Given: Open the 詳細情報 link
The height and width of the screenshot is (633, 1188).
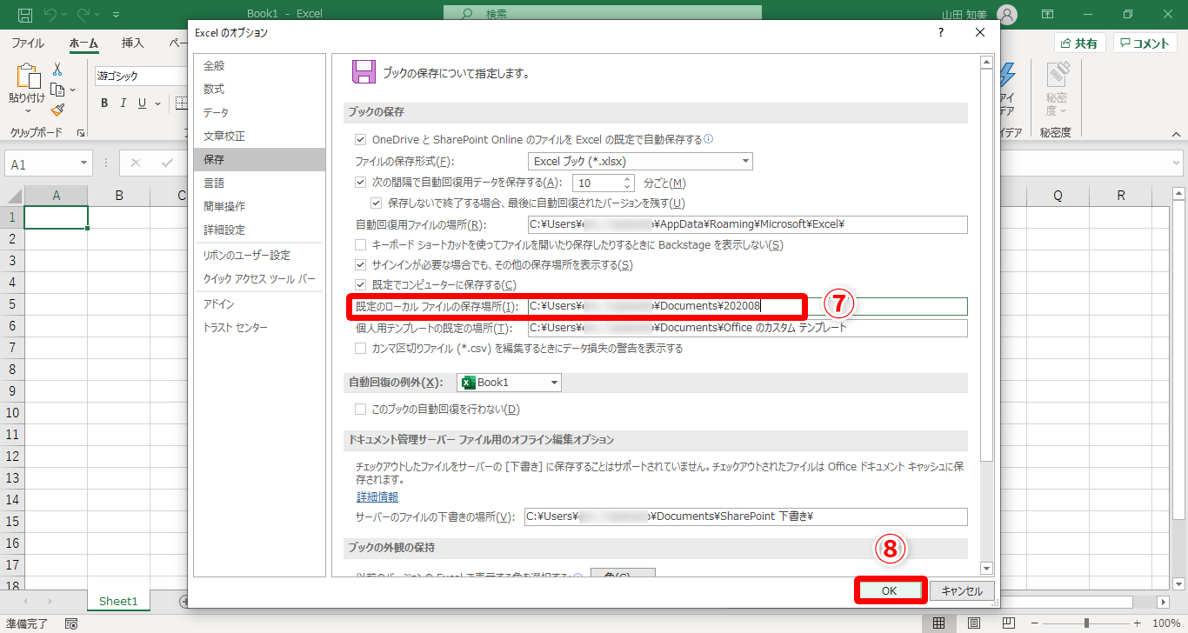Looking at the screenshot, I should 377,497.
